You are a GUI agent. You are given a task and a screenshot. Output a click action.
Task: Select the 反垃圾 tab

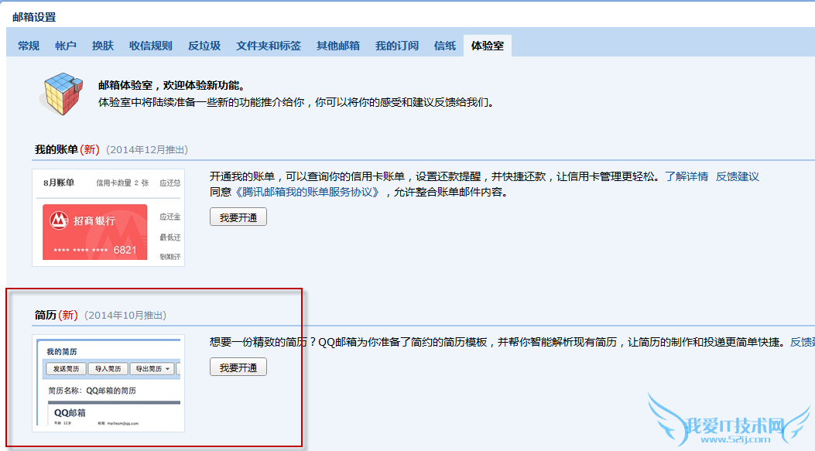pyautogui.click(x=204, y=46)
